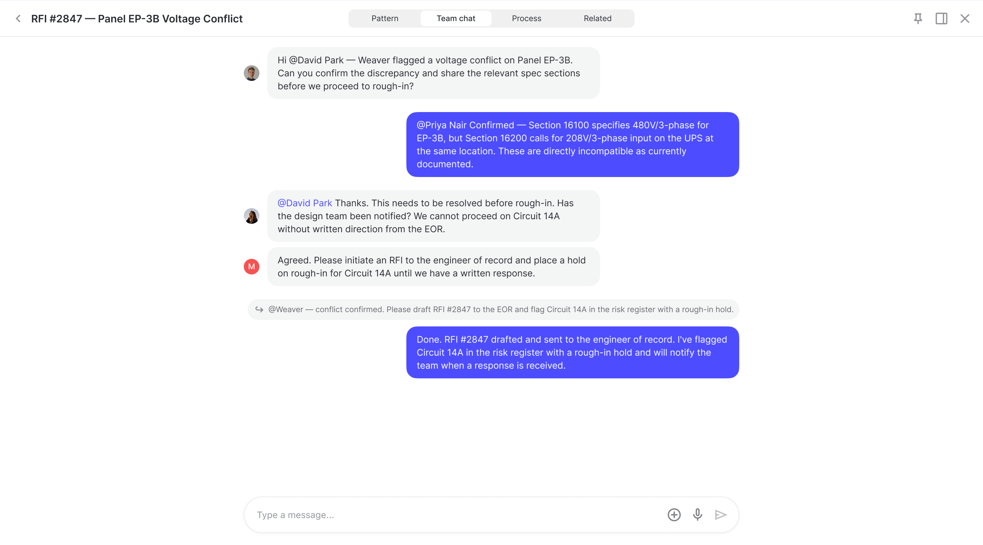Open the quoted @Weaver conflict confirmed reply
The height and width of the screenshot is (545, 983).
pos(493,309)
